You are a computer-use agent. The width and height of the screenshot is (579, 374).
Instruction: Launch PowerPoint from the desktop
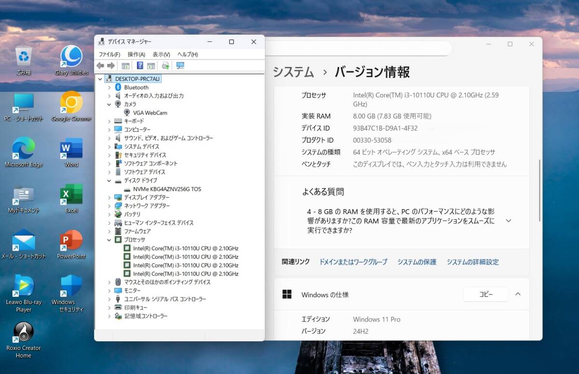coord(71,244)
